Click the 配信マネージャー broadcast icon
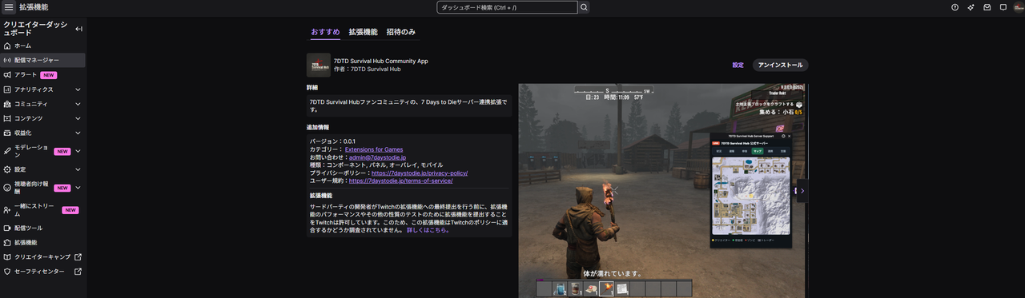Viewport: 1025px width, 298px height. point(7,60)
